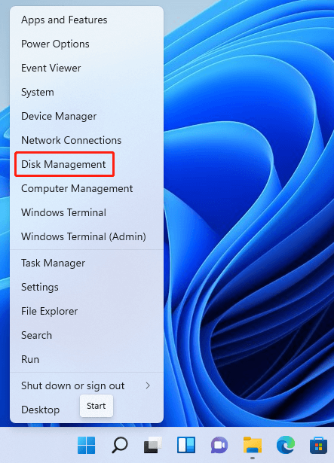Screen dimensions: 334x463
Task: Launch Computer Management
Action: pyautogui.click(x=87, y=188)
